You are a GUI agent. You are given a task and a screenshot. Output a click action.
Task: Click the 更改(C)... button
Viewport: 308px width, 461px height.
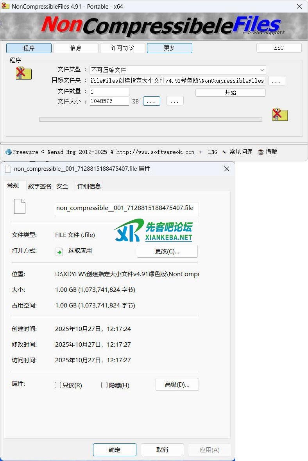(x=167, y=251)
